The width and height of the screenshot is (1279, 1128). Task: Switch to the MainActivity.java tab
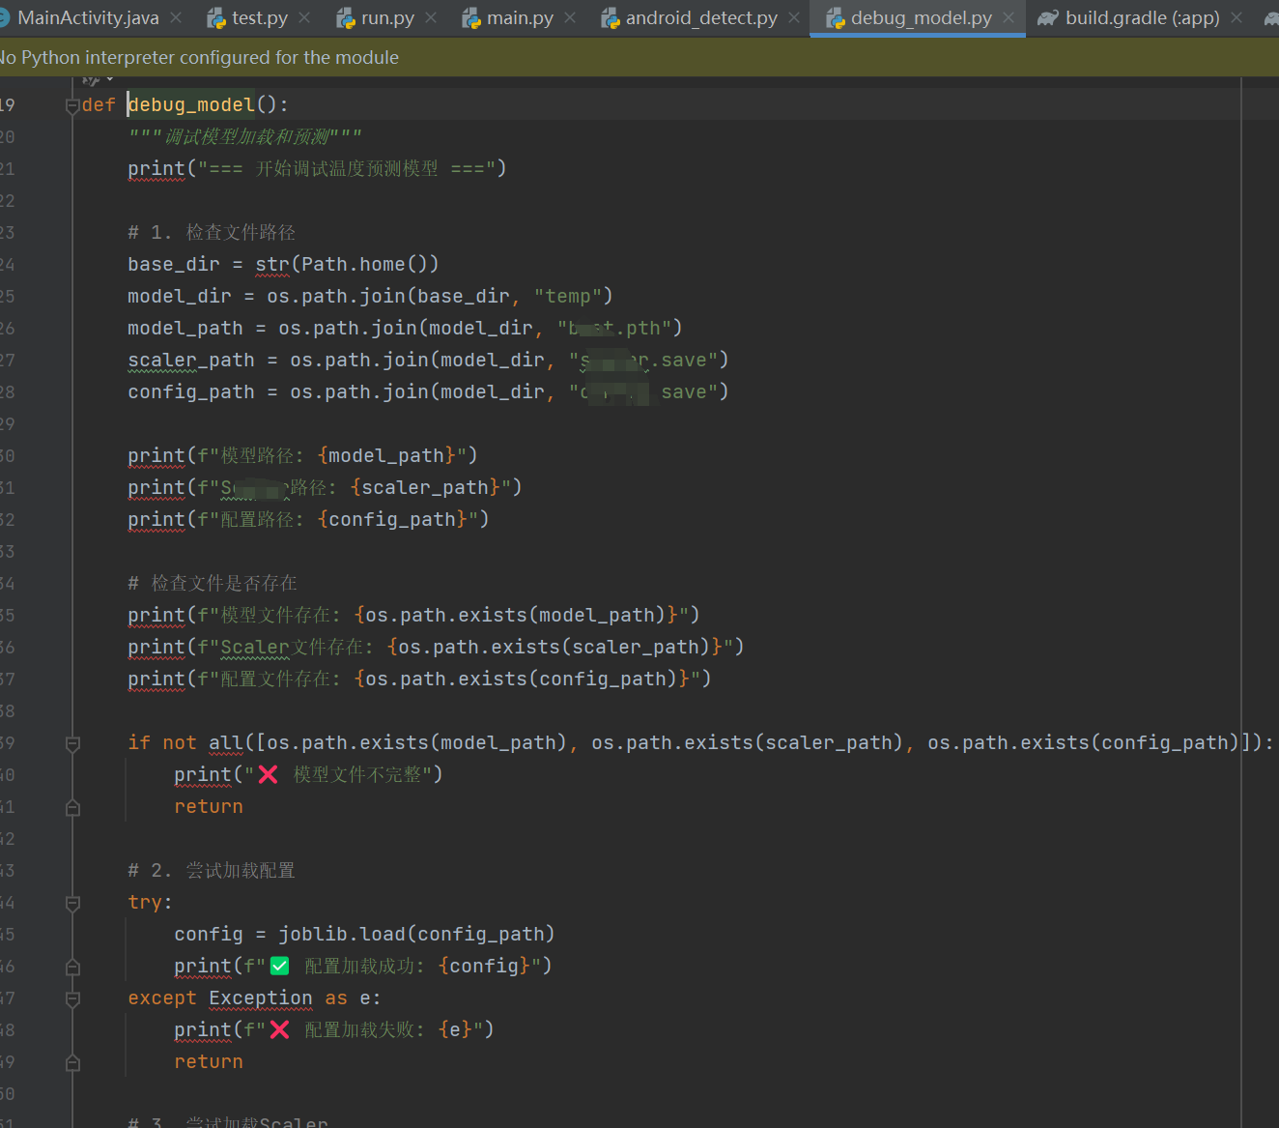pos(87,16)
